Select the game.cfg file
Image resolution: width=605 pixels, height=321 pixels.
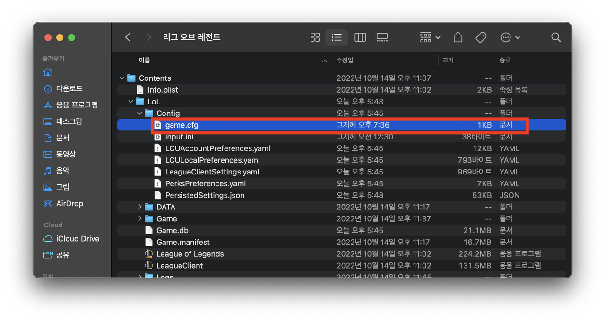pyautogui.click(x=342, y=125)
